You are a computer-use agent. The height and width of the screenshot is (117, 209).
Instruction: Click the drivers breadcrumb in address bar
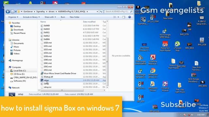click(52, 12)
